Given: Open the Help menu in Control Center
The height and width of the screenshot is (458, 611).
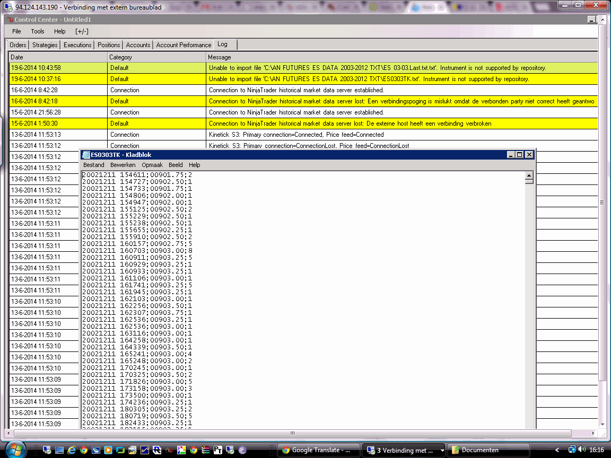Looking at the screenshot, I should tap(59, 32).
